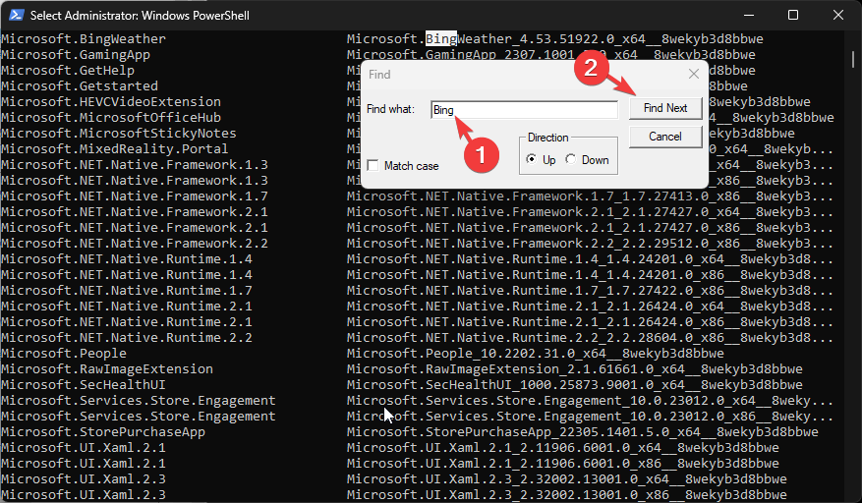Close the PowerShell window

tap(837, 15)
